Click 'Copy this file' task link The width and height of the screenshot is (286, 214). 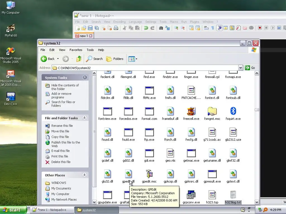pos(60,137)
